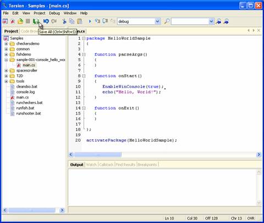The image size is (264, 223).
Task: Click the Open Project folder icon
Action: 20,21
